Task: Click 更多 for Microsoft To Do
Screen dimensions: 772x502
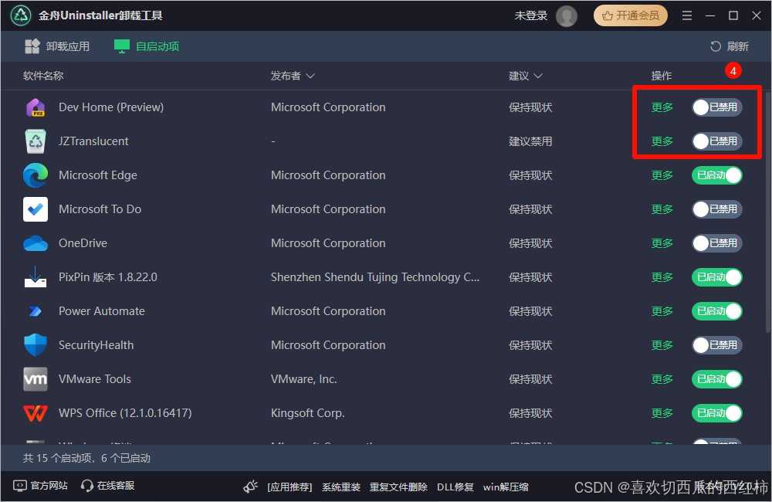Action: click(662, 209)
